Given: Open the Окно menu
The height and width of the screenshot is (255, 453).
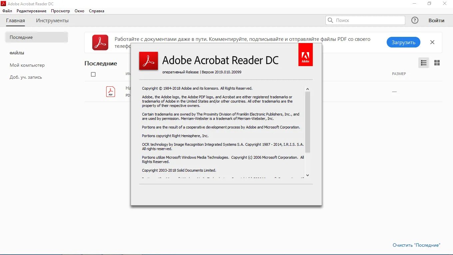Looking at the screenshot, I should coord(79,11).
